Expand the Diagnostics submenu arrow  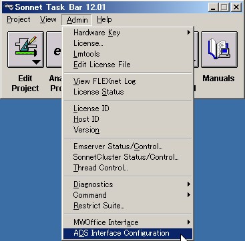coord(189,184)
